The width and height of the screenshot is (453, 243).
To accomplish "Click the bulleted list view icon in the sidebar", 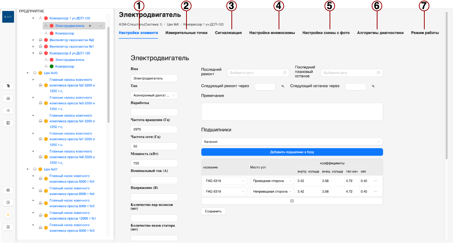I will (x=8, y=110).
